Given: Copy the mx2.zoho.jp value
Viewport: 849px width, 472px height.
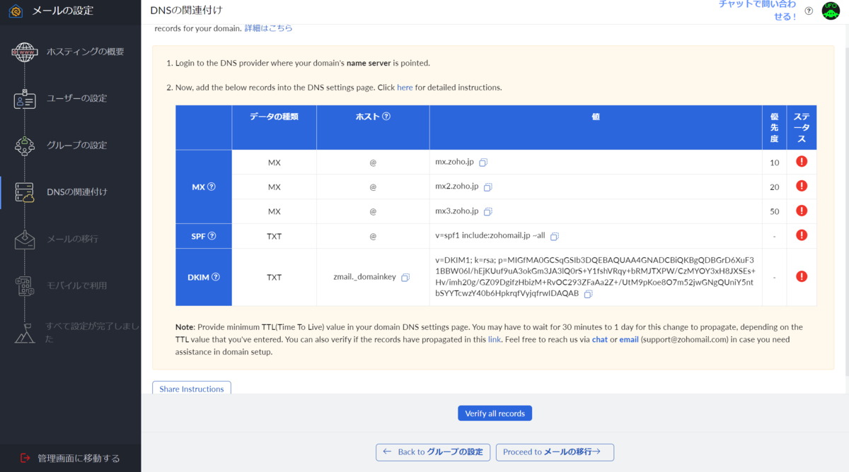Looking at the screenshot, I should (487, 187).
